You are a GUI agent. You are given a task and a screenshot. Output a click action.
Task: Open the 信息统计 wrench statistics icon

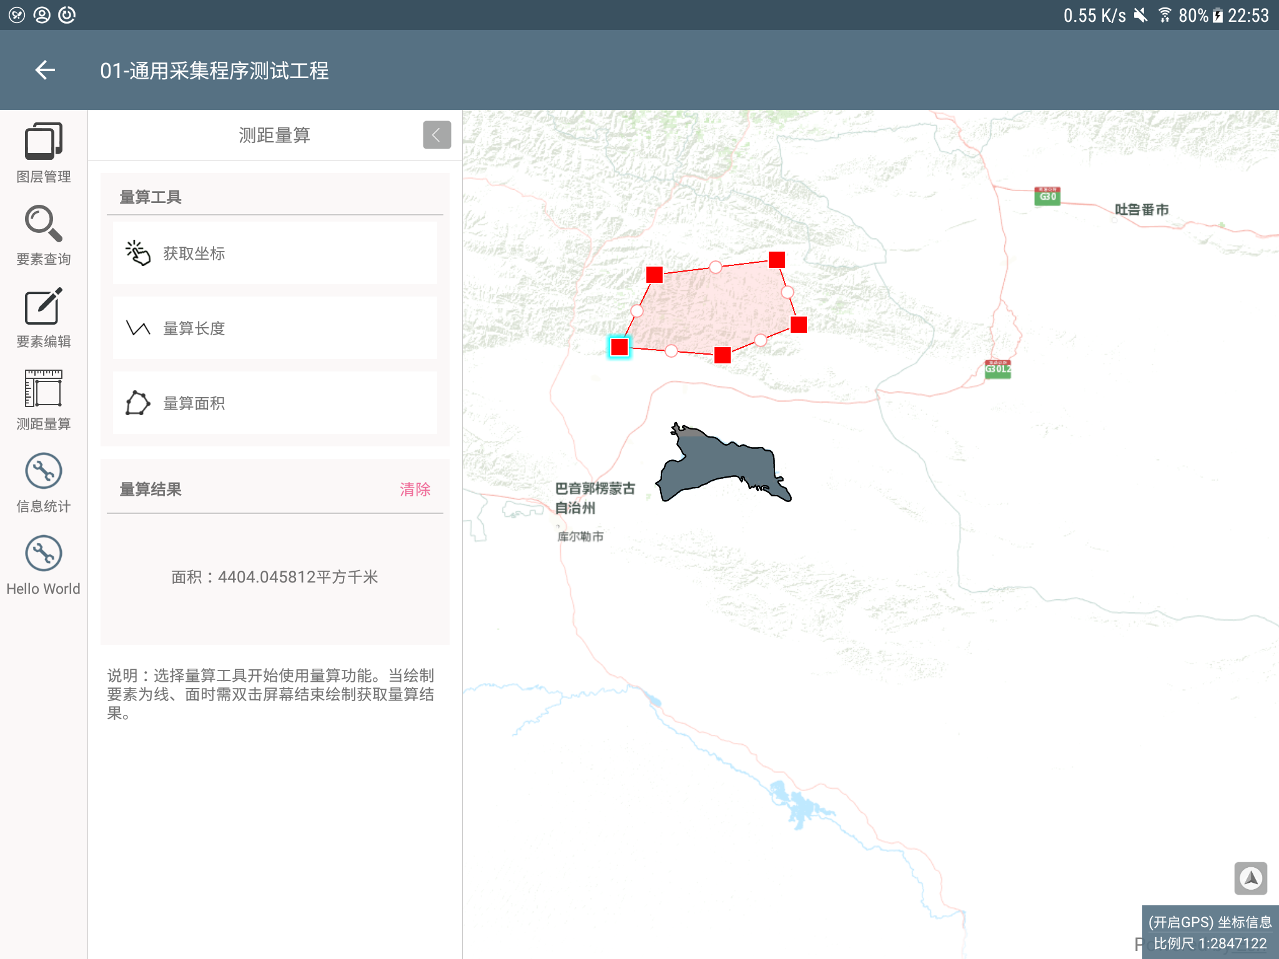(x=43, y=471)
